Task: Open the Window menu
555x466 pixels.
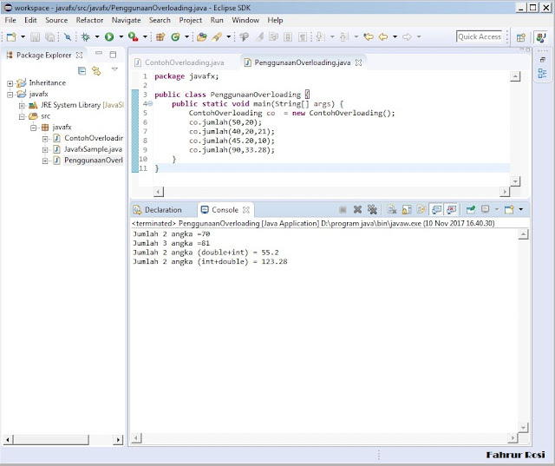Action: click(245, 20)
